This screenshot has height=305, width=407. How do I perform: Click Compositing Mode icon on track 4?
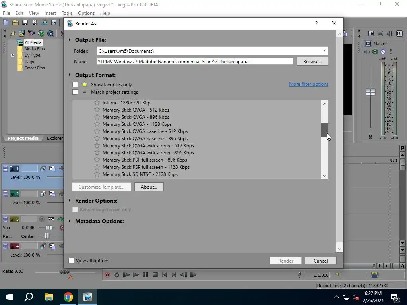tap(52, 246)
